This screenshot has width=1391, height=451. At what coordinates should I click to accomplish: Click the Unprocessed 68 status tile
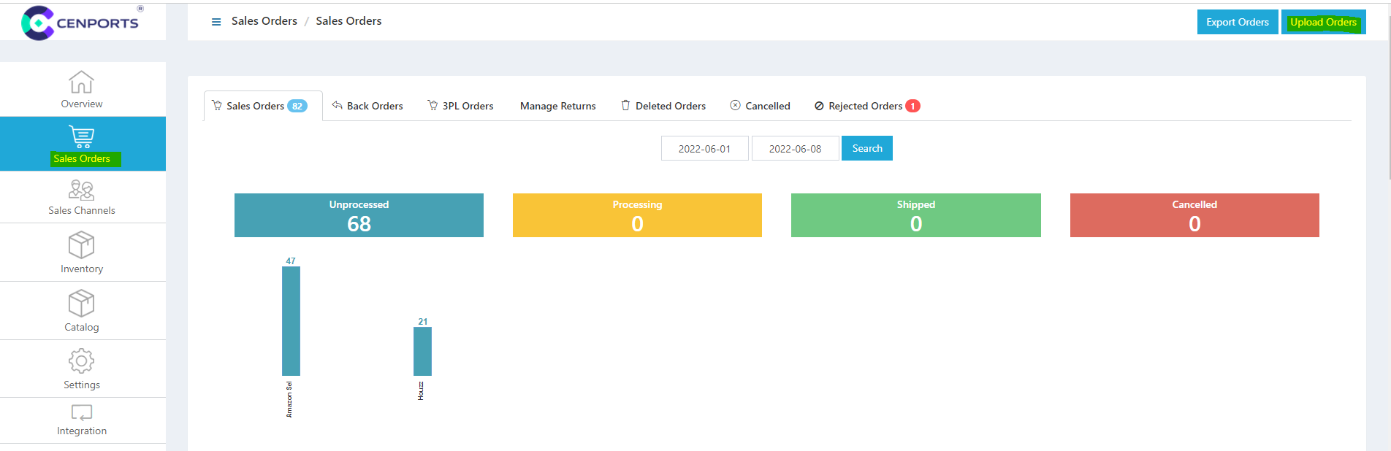click(x=359, y=215)
